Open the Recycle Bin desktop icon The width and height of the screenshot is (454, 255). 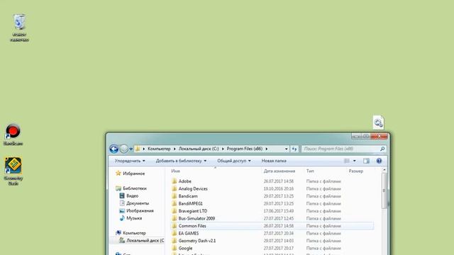click(19, 28)
